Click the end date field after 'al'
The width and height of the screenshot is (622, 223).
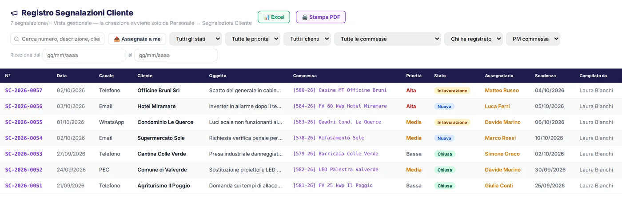176,55
